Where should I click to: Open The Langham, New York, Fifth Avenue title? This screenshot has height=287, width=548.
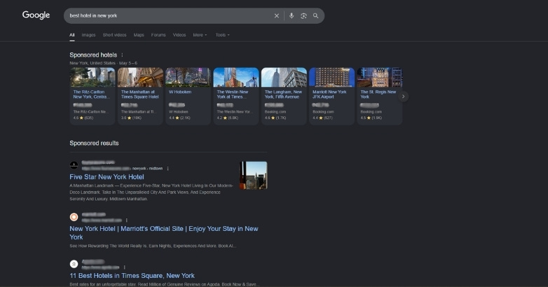(283, 94)
